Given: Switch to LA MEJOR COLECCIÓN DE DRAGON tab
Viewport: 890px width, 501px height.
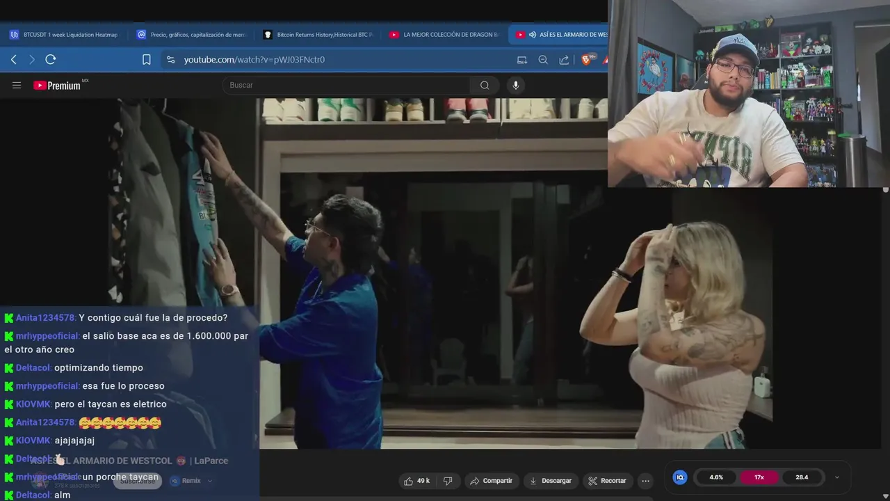Looking at the screenshot, I should [445, 35].
